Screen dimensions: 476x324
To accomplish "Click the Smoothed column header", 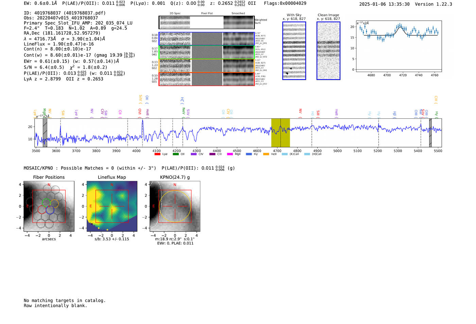I will (x=238, y=14).
